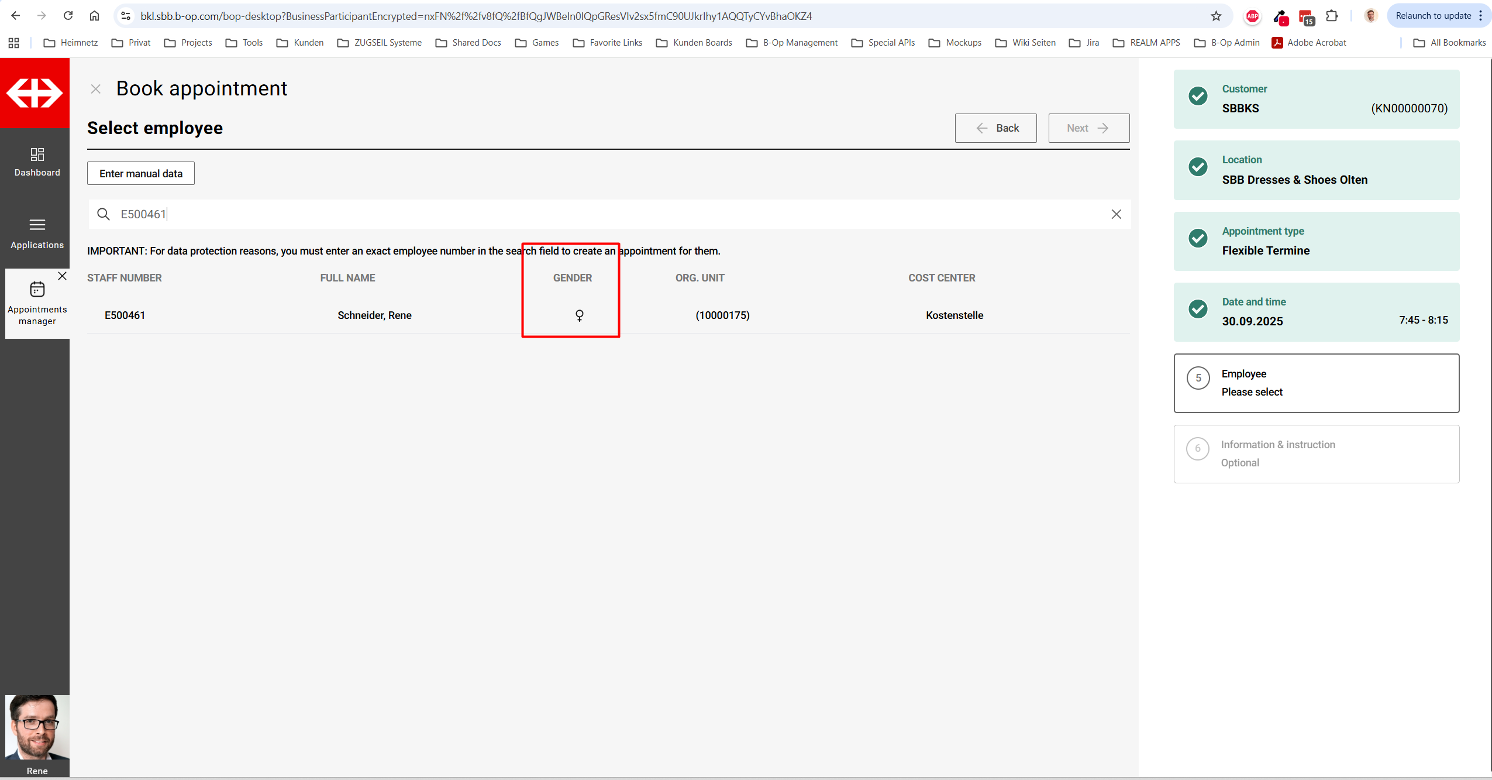This screenshot has width=1492, height=780.
Task: Click Enter manual data button
Action: [x=141, y=174]
